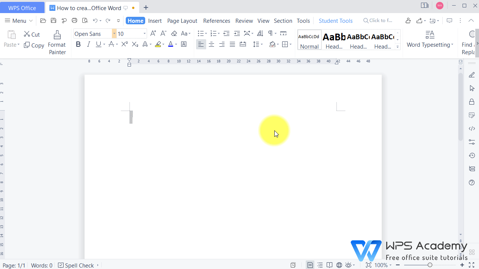Viewport: 479px width, 269px height.
Task: Expand the font color dropdown arrow
Action: click(176, 44)
